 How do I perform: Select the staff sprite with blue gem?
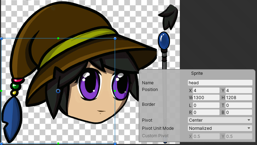point(164,42)
